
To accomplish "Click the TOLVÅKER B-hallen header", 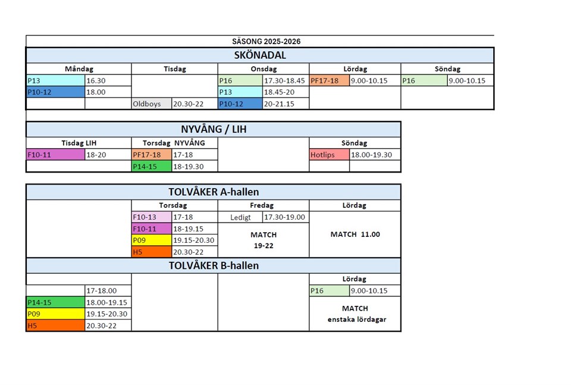I will [213, 265].
